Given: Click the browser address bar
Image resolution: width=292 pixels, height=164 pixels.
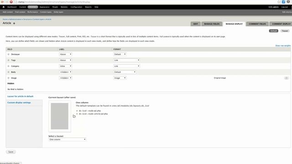Looking at the screenshot, I should coord(145,2).
